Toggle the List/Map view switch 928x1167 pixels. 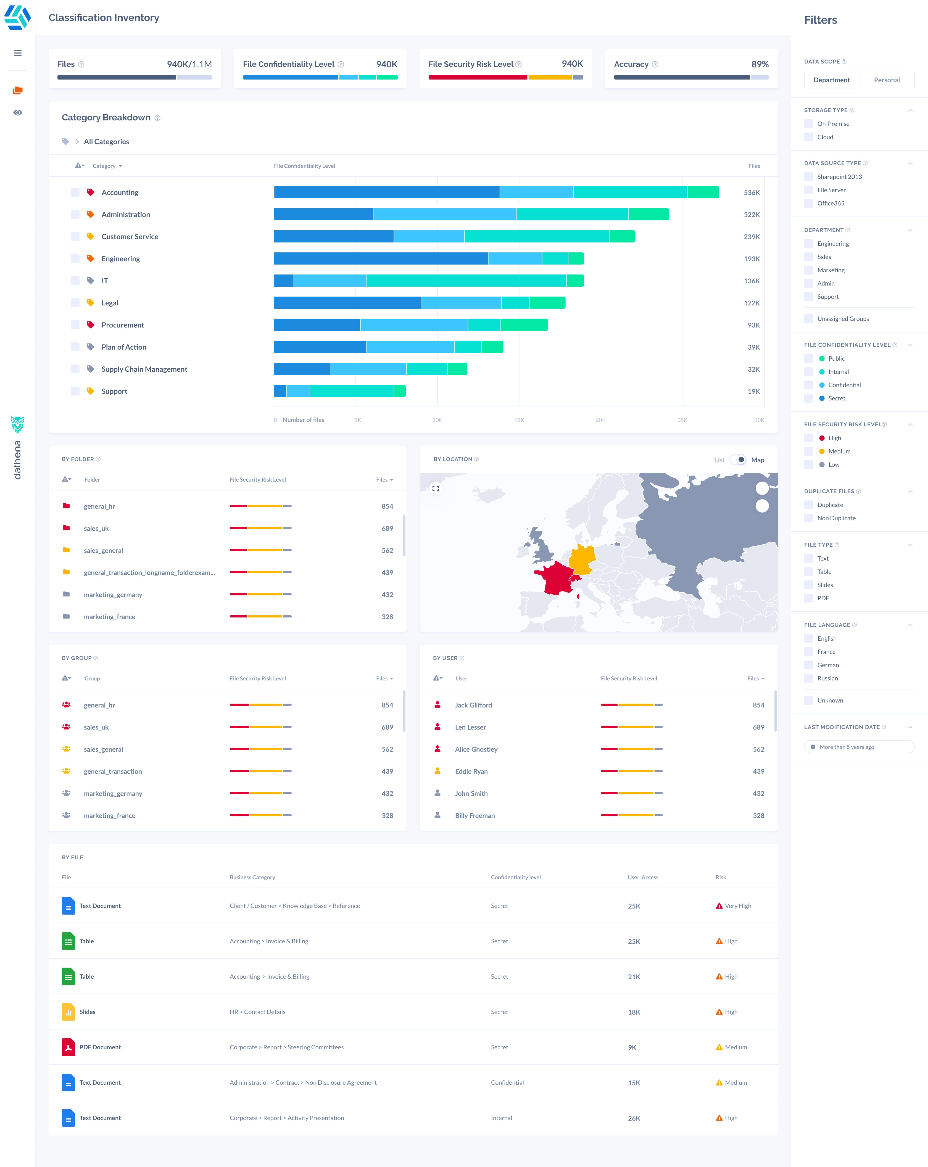click(738, 460)
